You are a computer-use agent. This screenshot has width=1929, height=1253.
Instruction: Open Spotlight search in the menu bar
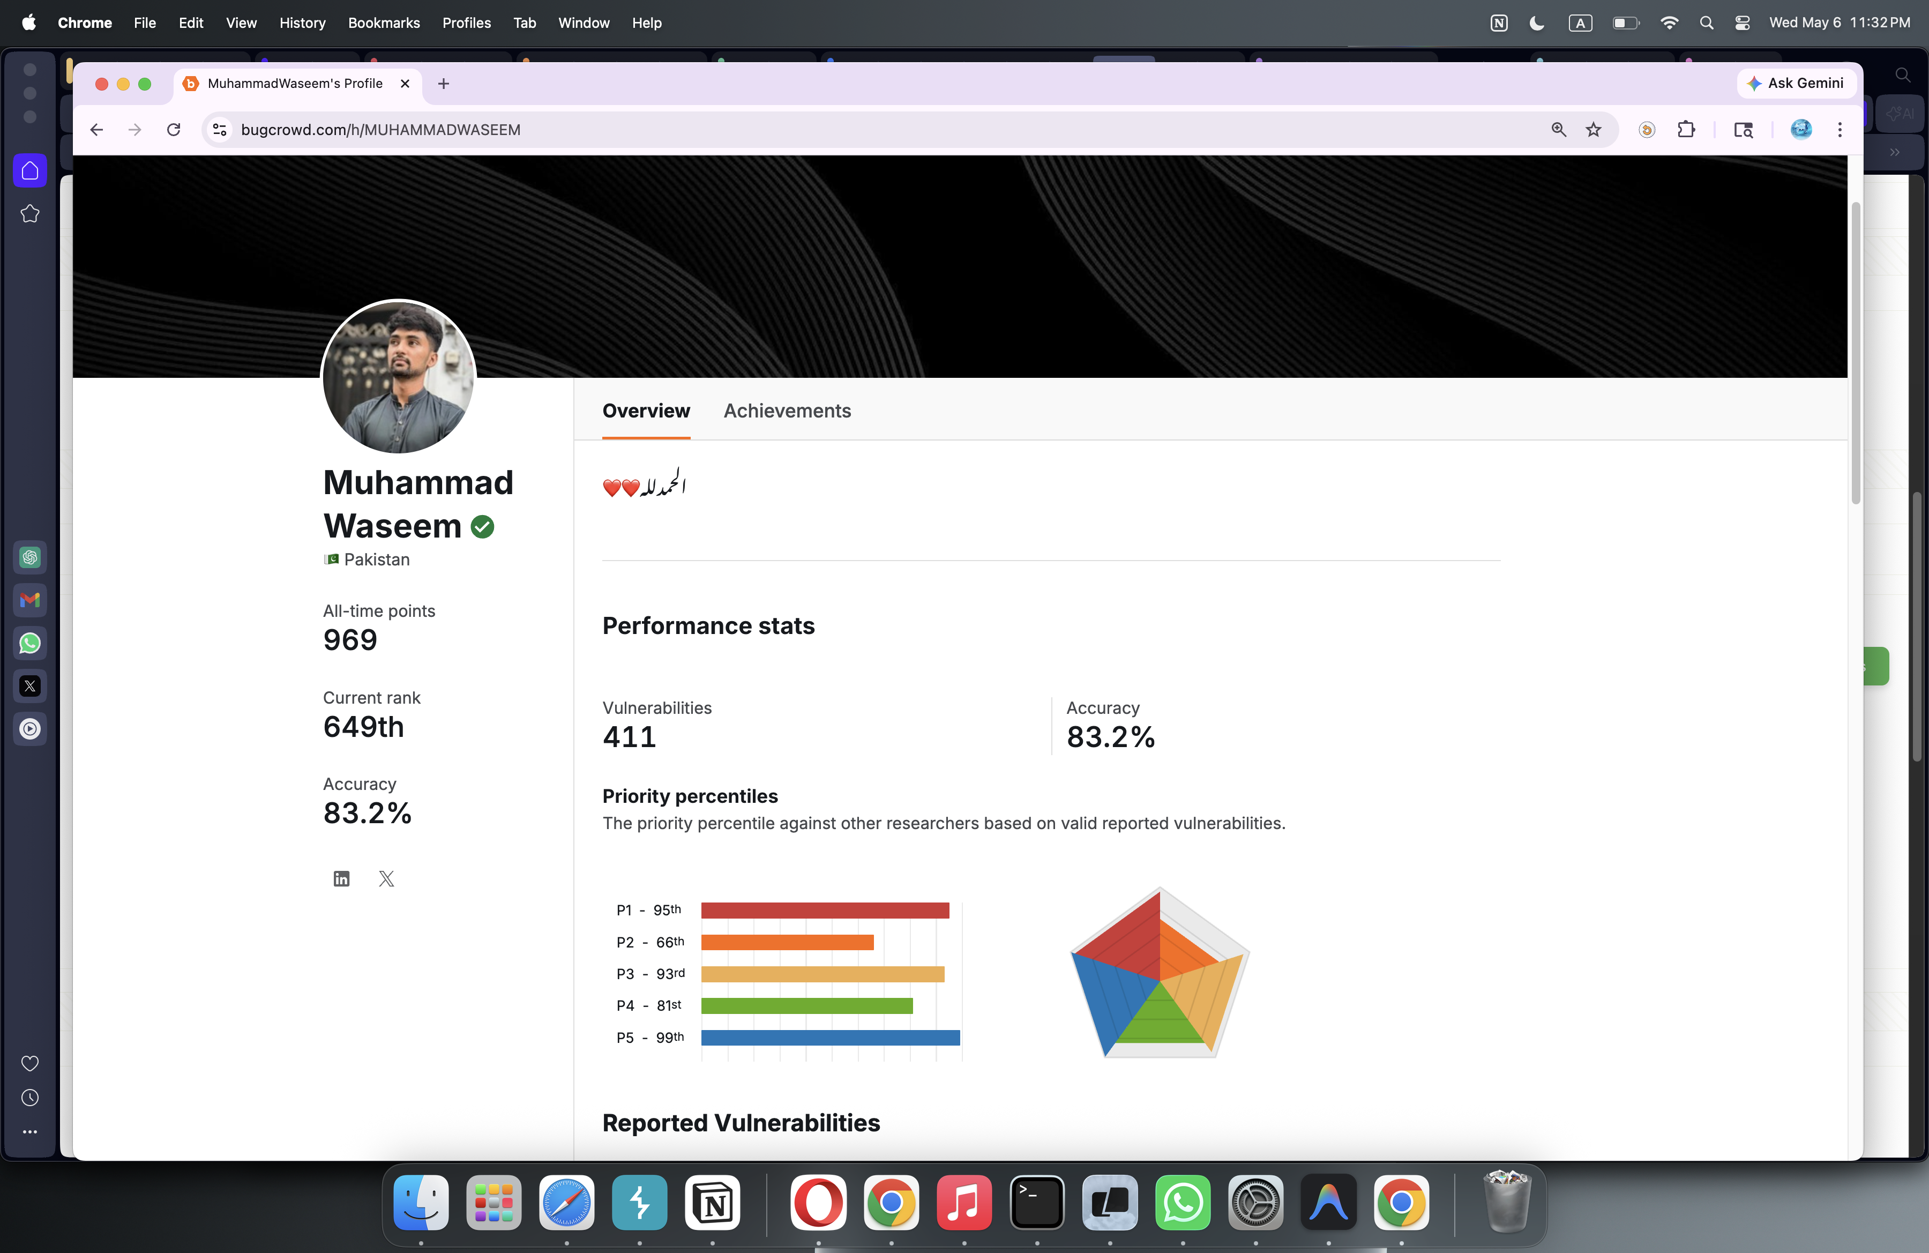pos(1707,23)
